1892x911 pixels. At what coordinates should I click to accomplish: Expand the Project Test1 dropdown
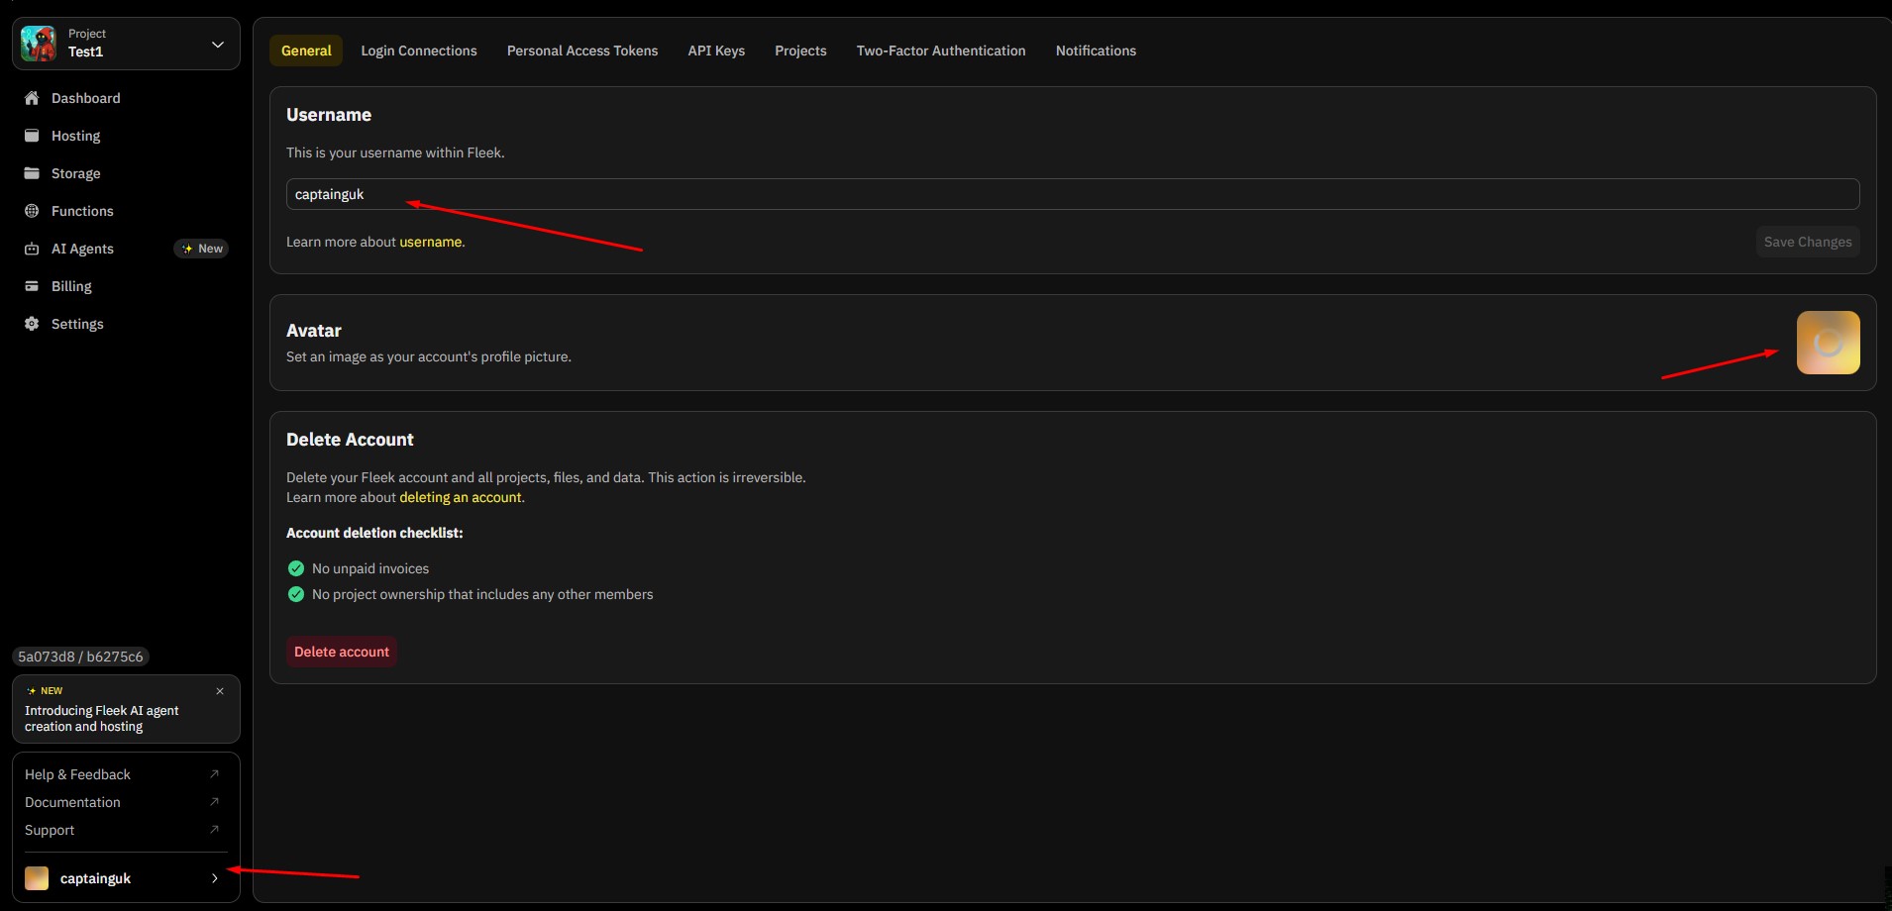coord(217,45)
